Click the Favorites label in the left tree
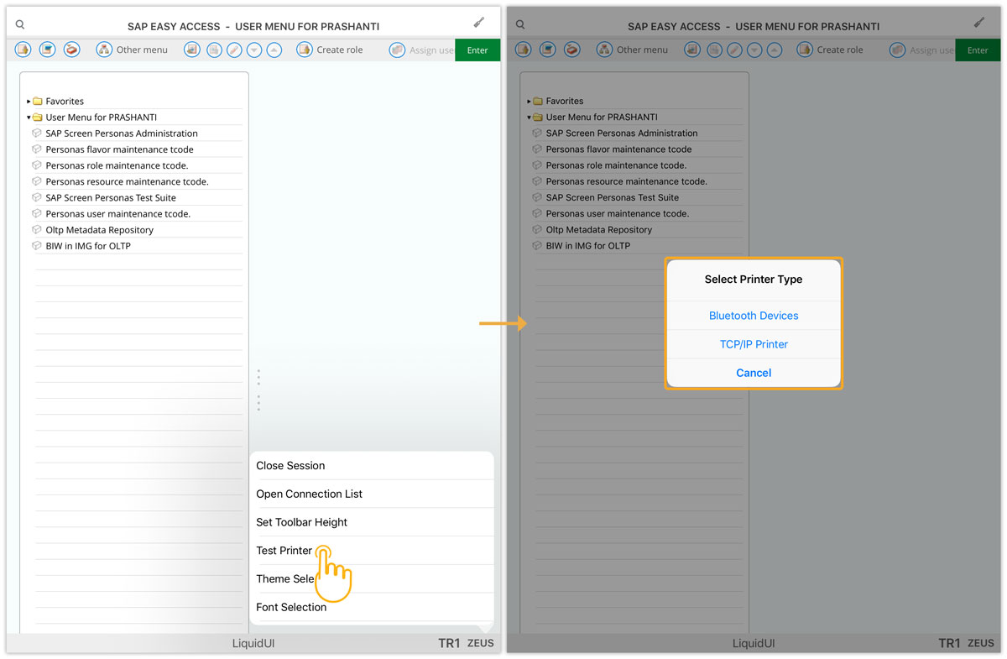The height and width of the screenshot is (659, 1007). [x=65, y=102]
